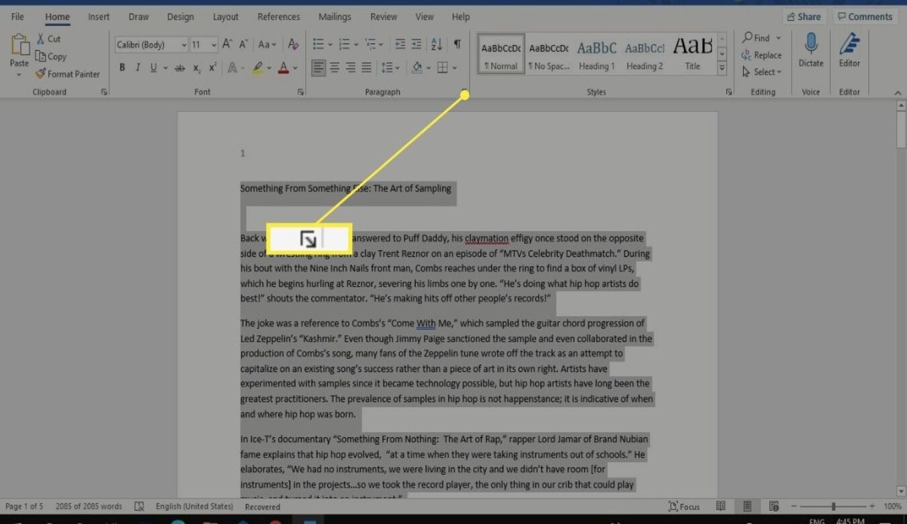Open the underline style dropdown arrow

tap(164, 67)
